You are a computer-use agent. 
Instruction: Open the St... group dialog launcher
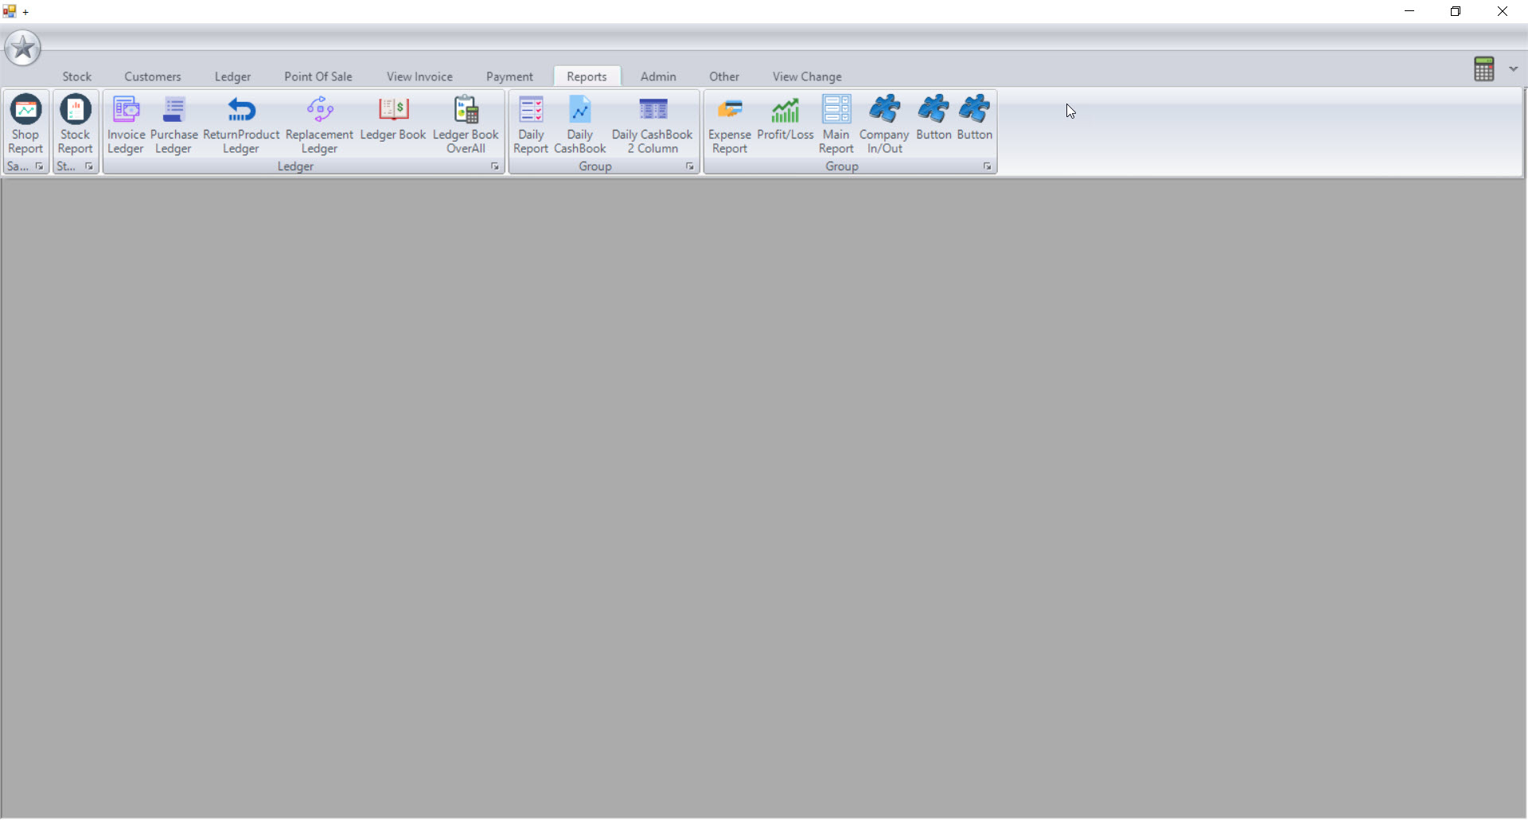pyautogui.click(x=88, y=166)
